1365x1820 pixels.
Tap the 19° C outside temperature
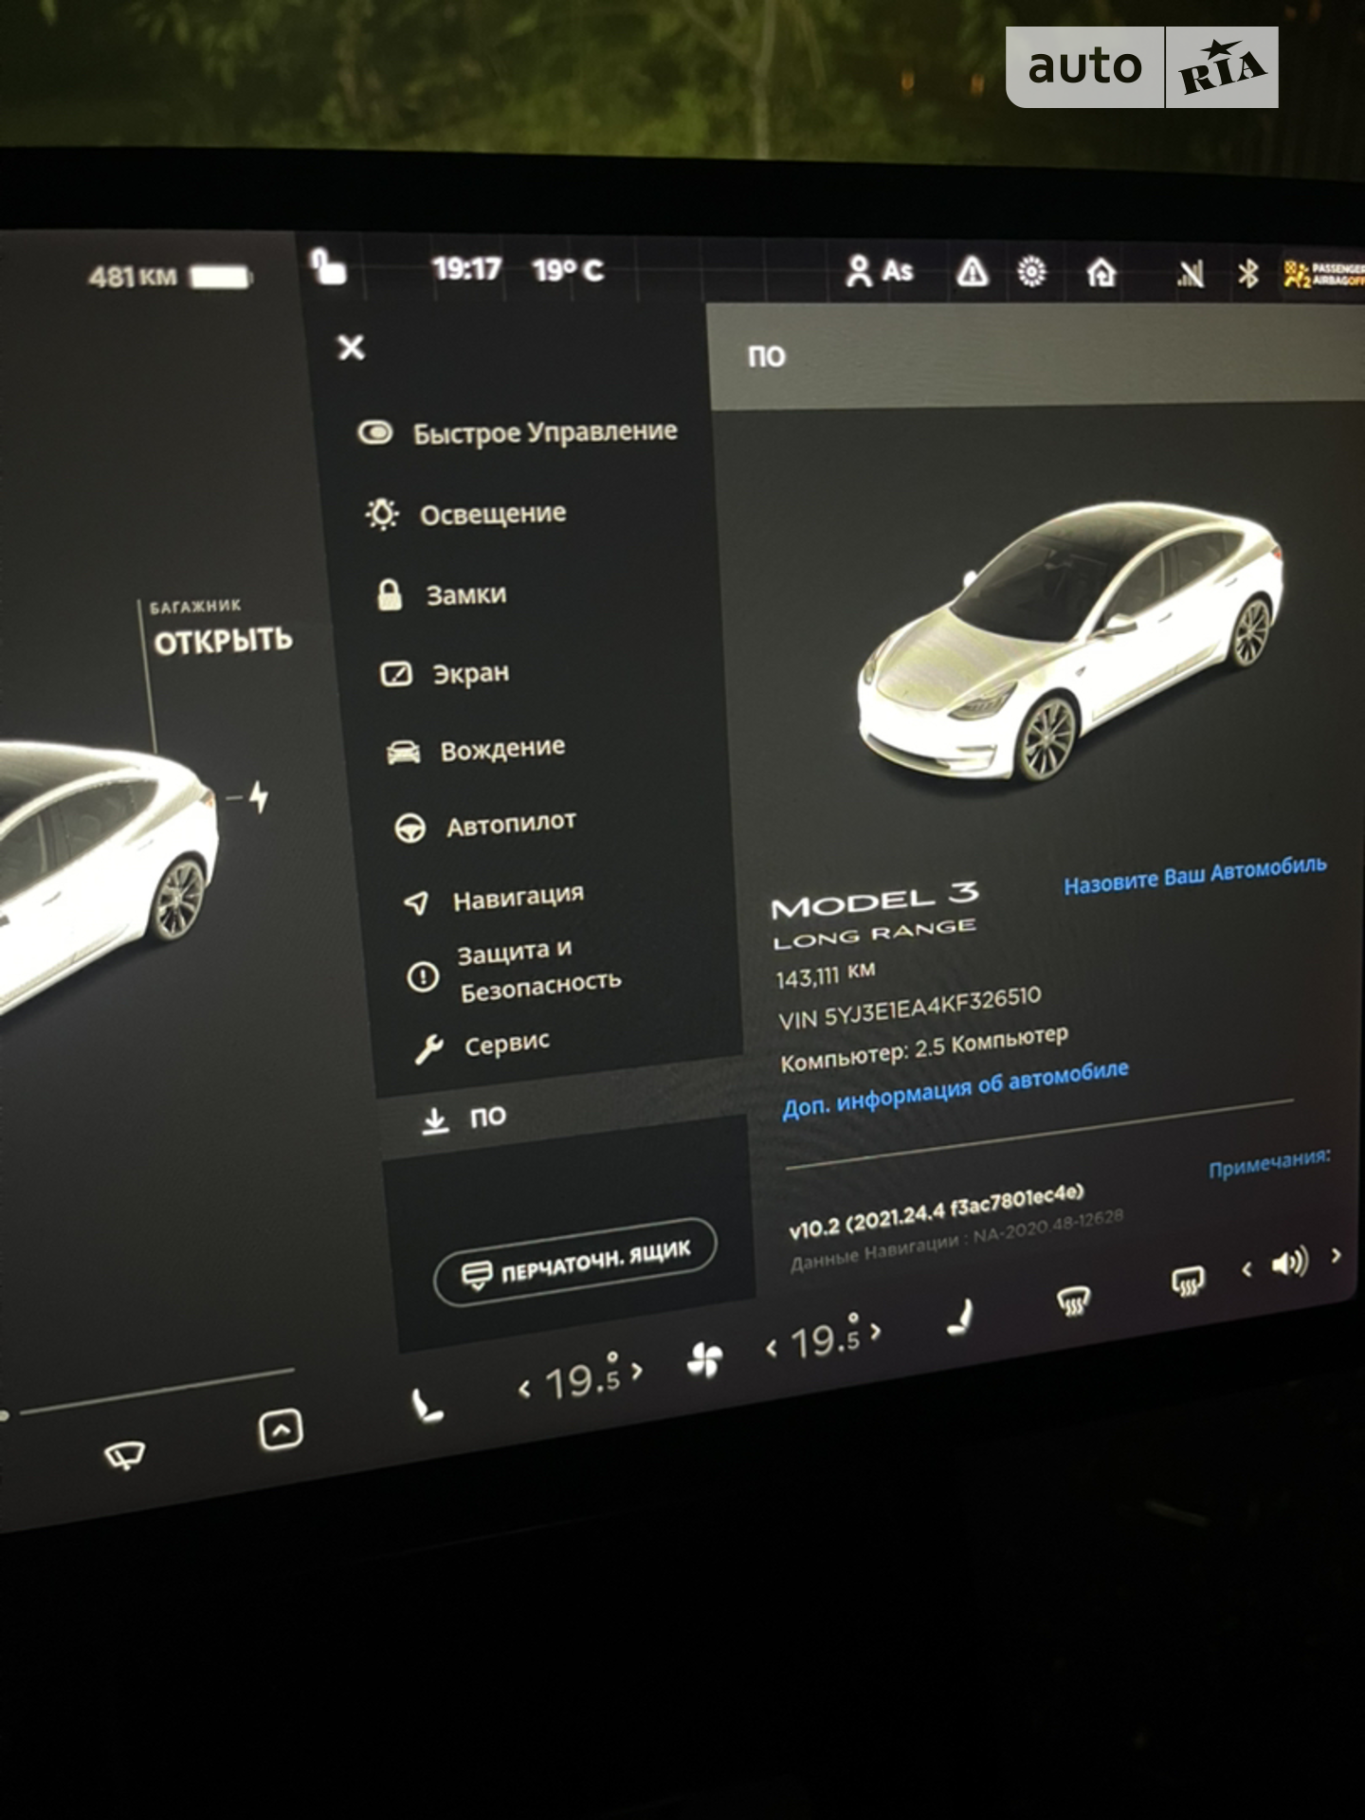tap(568, 270)
